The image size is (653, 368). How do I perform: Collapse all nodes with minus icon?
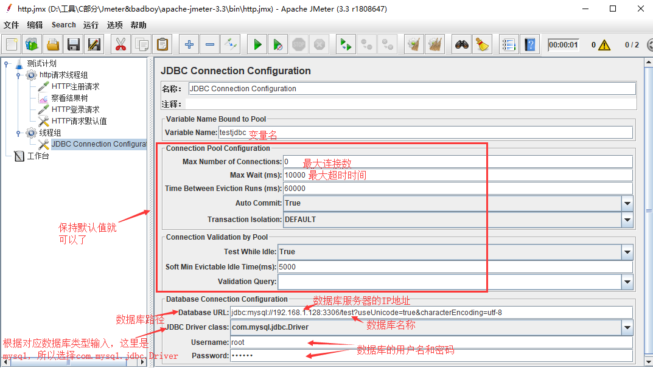[210, 44]
